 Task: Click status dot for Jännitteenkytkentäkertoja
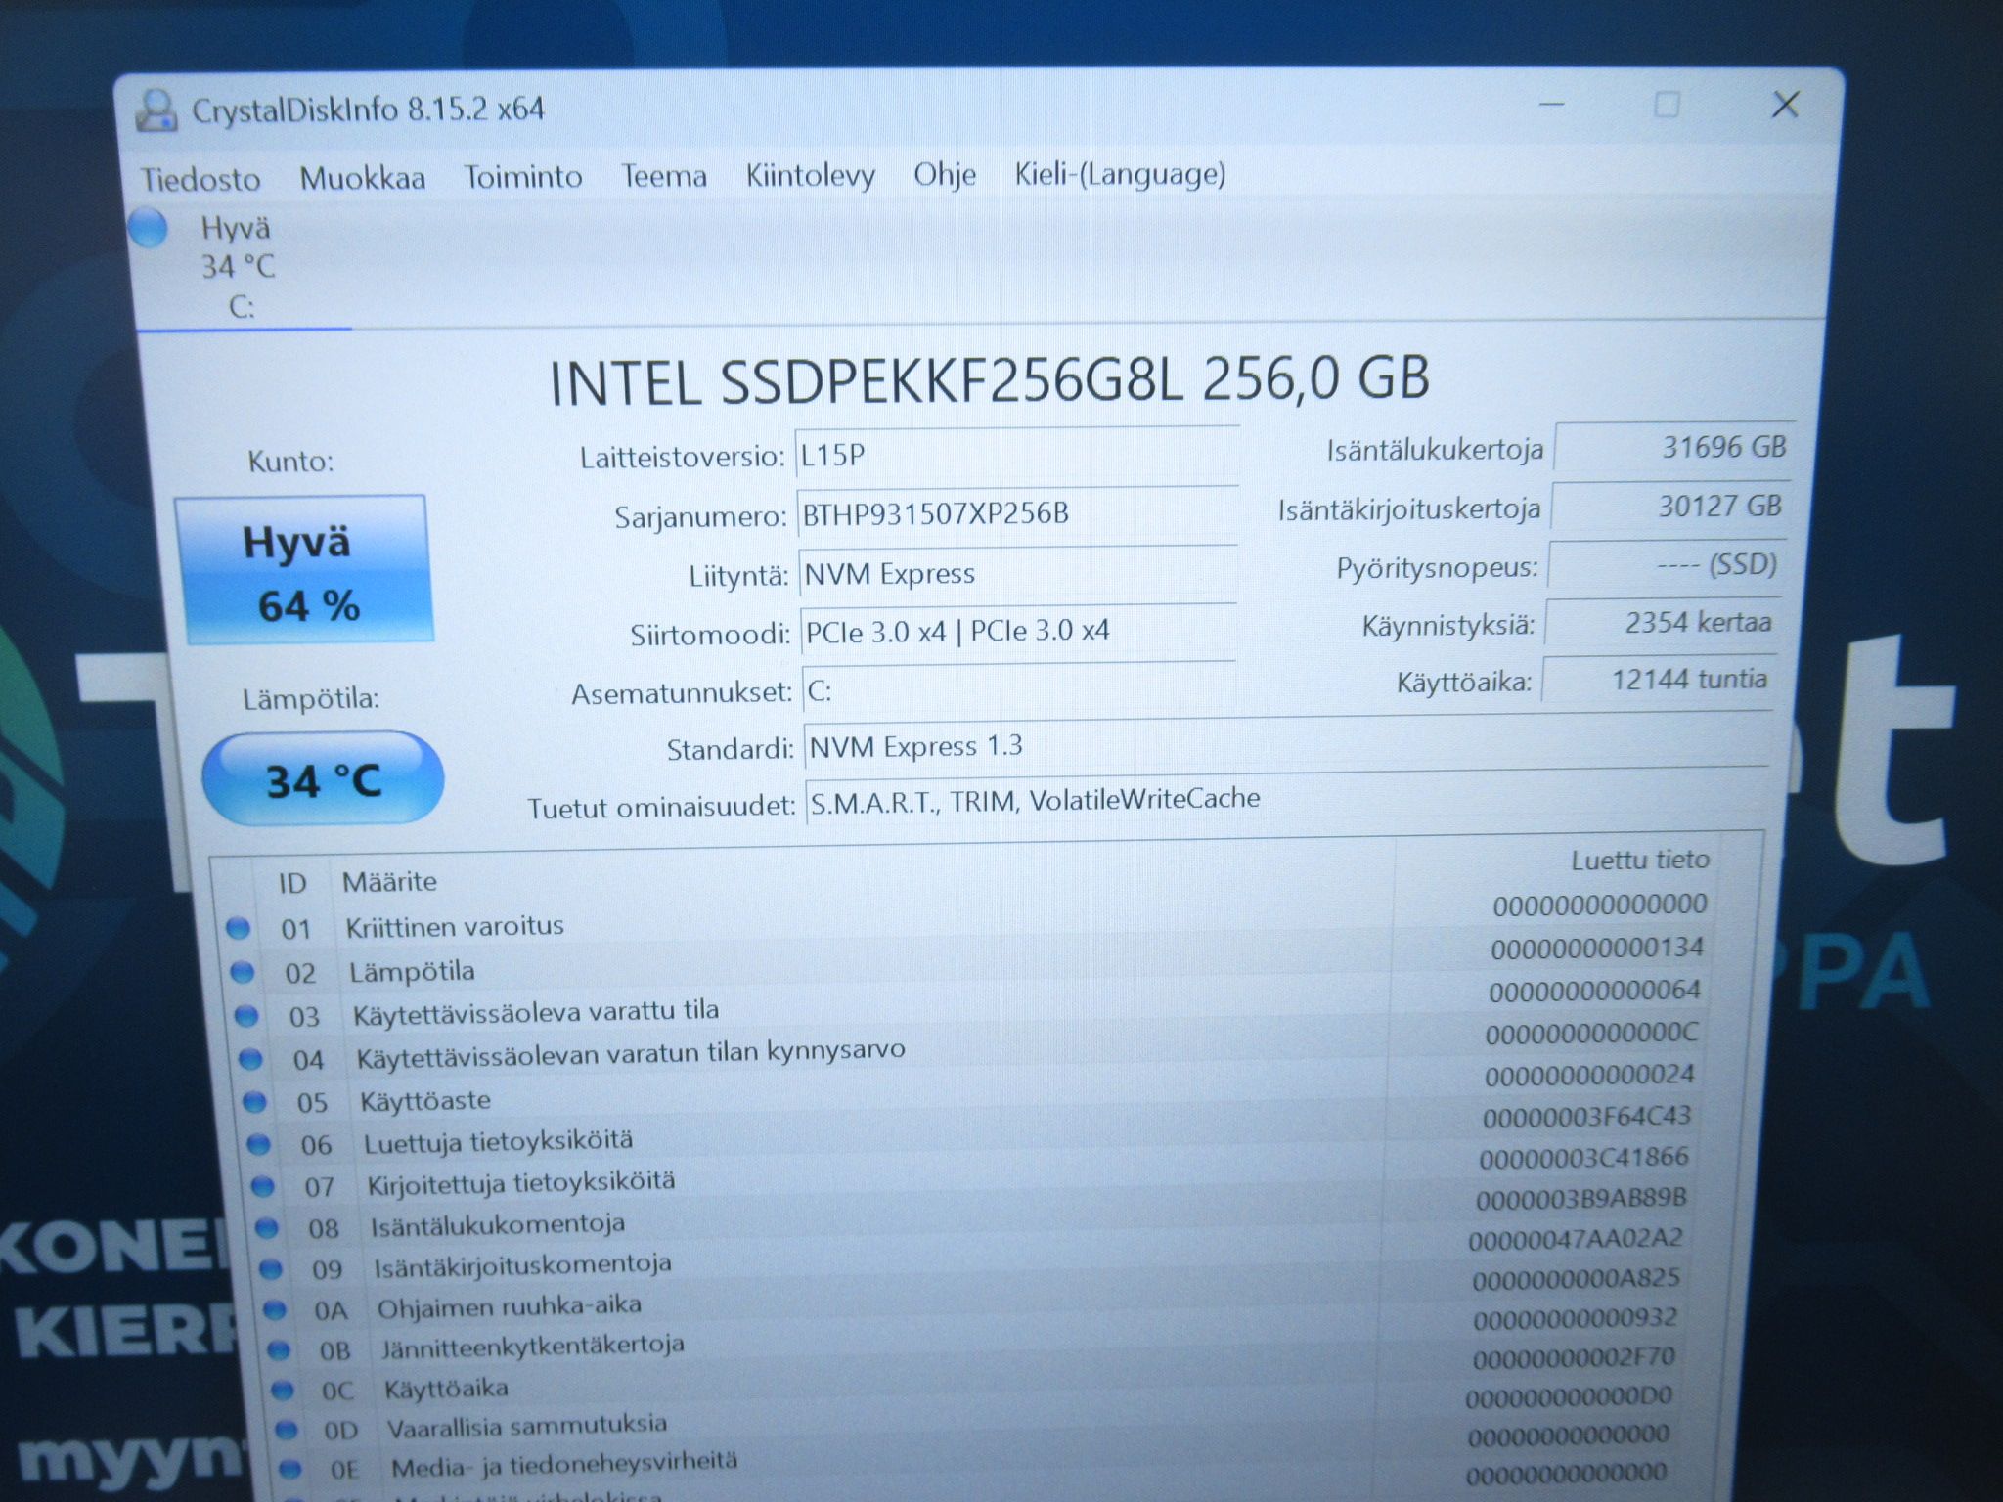coord(279,1349)
